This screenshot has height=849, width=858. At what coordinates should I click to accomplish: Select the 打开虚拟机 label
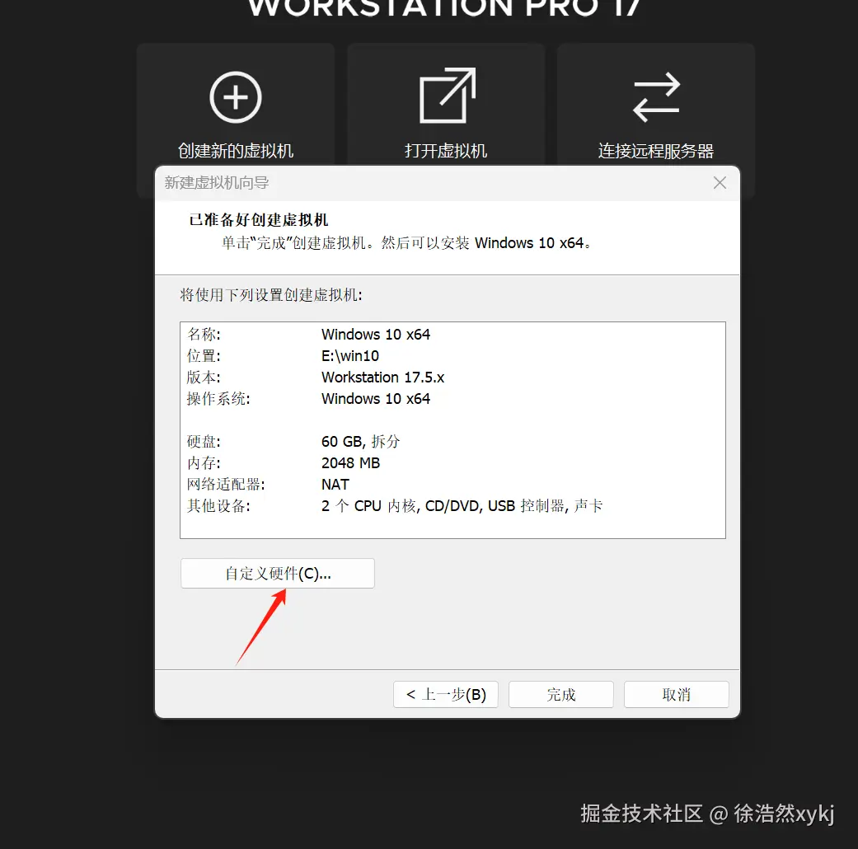[x=446, y=151]
